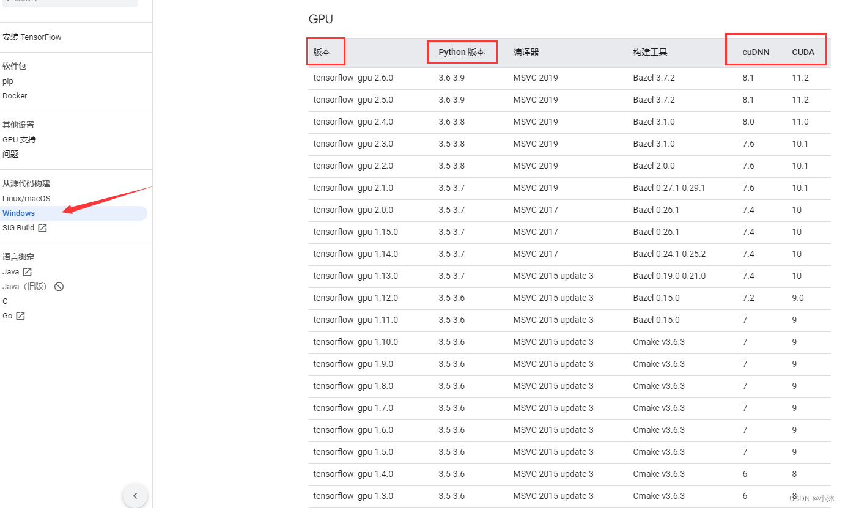Click the Java external link icon
The width and height of the screenshot is (848, 508).
coord(27,272)
